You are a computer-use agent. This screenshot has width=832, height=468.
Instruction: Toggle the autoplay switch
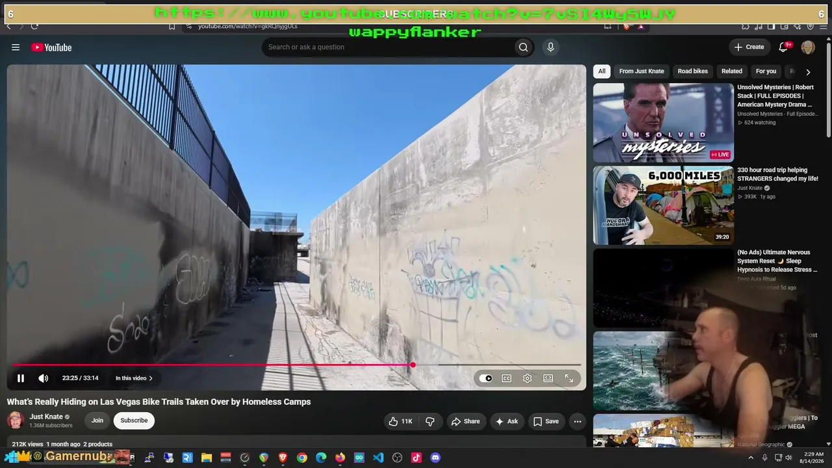click(x=486, y=378)
